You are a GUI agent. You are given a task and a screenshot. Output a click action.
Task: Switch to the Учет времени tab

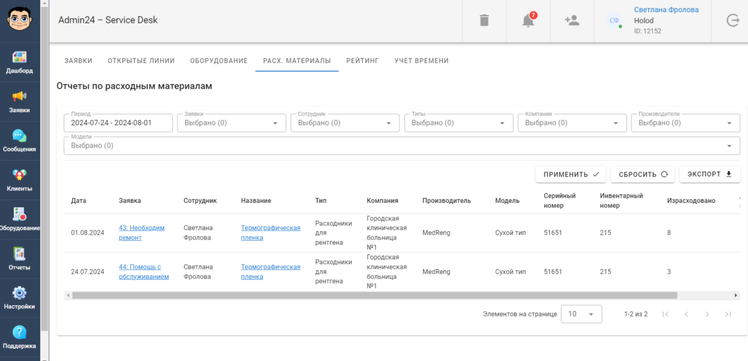421,61
